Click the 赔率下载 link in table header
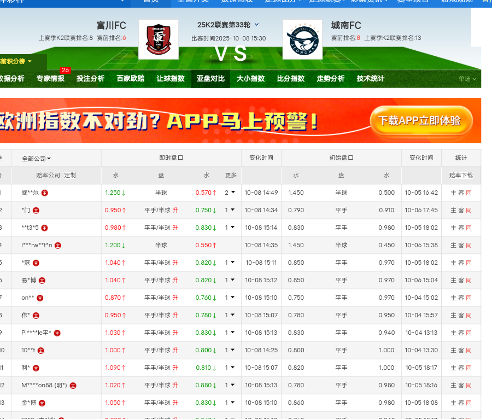Viewport: 492px width, 419px height. tap(461, 176)
